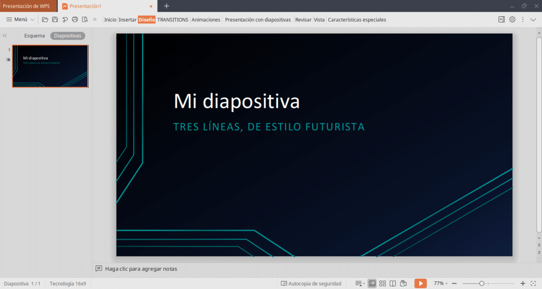Switch to slide sorter grid view
This screenshot has width=542, height=289.
383,284
